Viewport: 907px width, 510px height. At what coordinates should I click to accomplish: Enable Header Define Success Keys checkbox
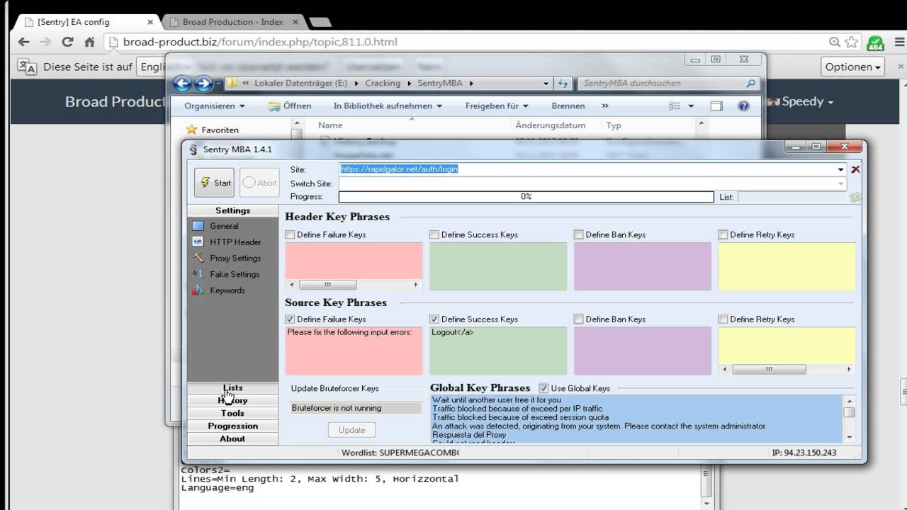(x=434, y=234)
